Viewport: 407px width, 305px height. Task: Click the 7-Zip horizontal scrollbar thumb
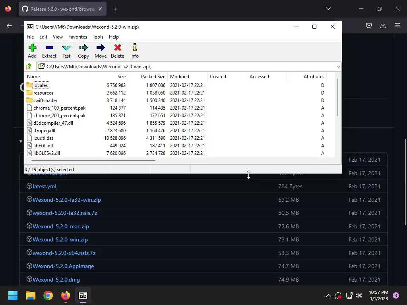coord(93,160)
